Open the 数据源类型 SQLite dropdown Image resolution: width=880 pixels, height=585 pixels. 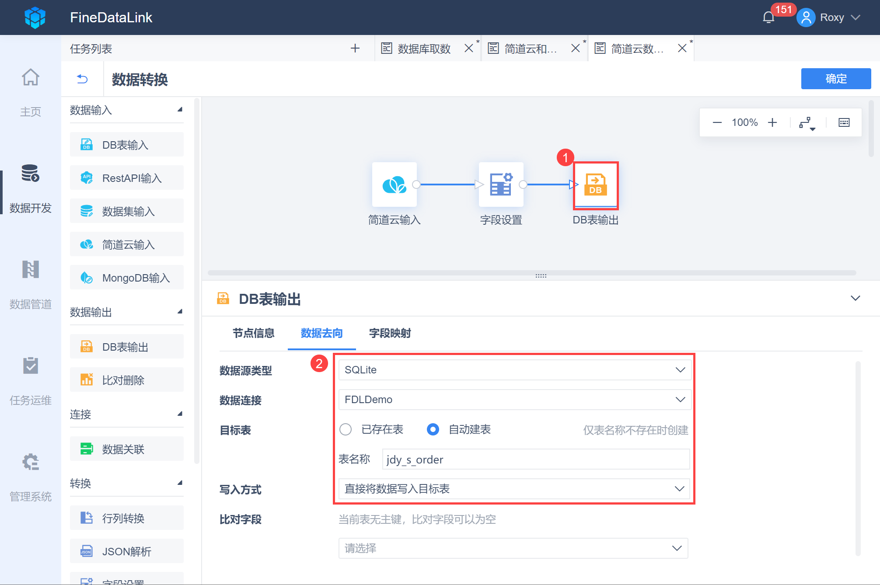pyautogui.click(x=514, y=370)
